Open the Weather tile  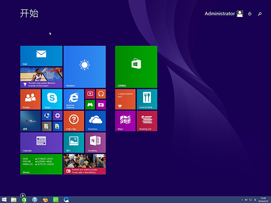85,67
